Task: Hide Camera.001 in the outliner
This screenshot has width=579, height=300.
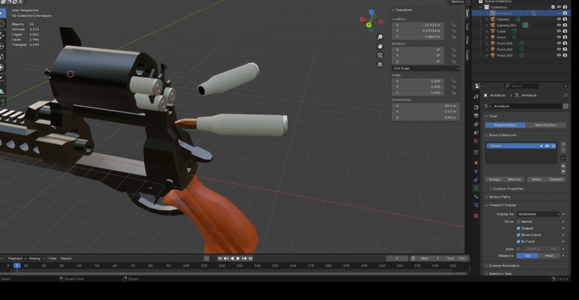Action: pyautogui.click(x=558, y=25)
